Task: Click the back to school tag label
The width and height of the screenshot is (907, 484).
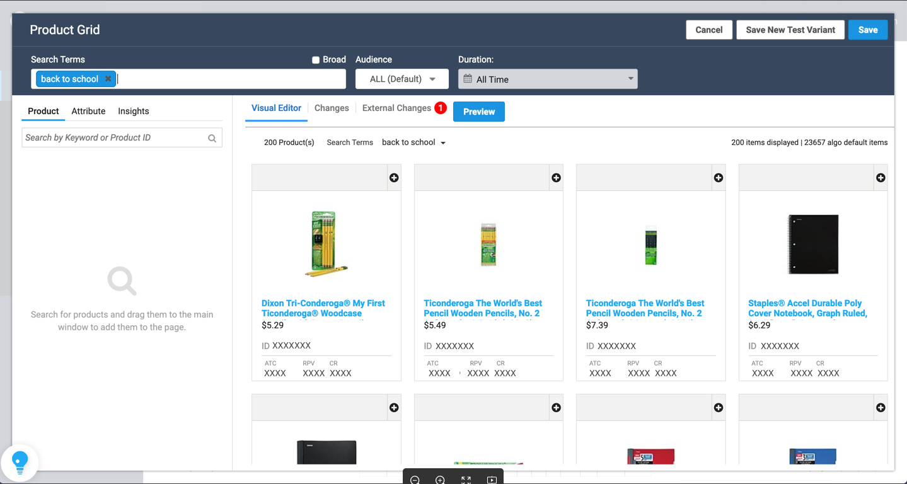Action: pyautogui.click(x=69, y=79)
